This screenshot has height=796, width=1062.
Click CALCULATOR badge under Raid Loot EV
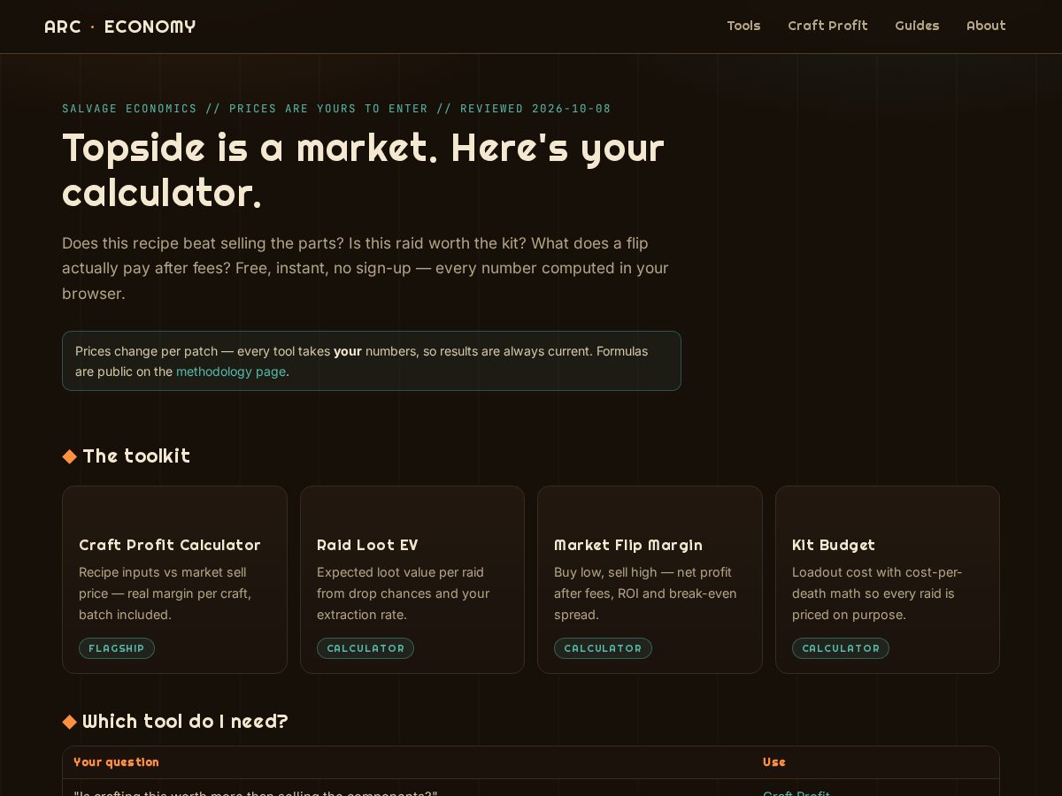point(366,648)
